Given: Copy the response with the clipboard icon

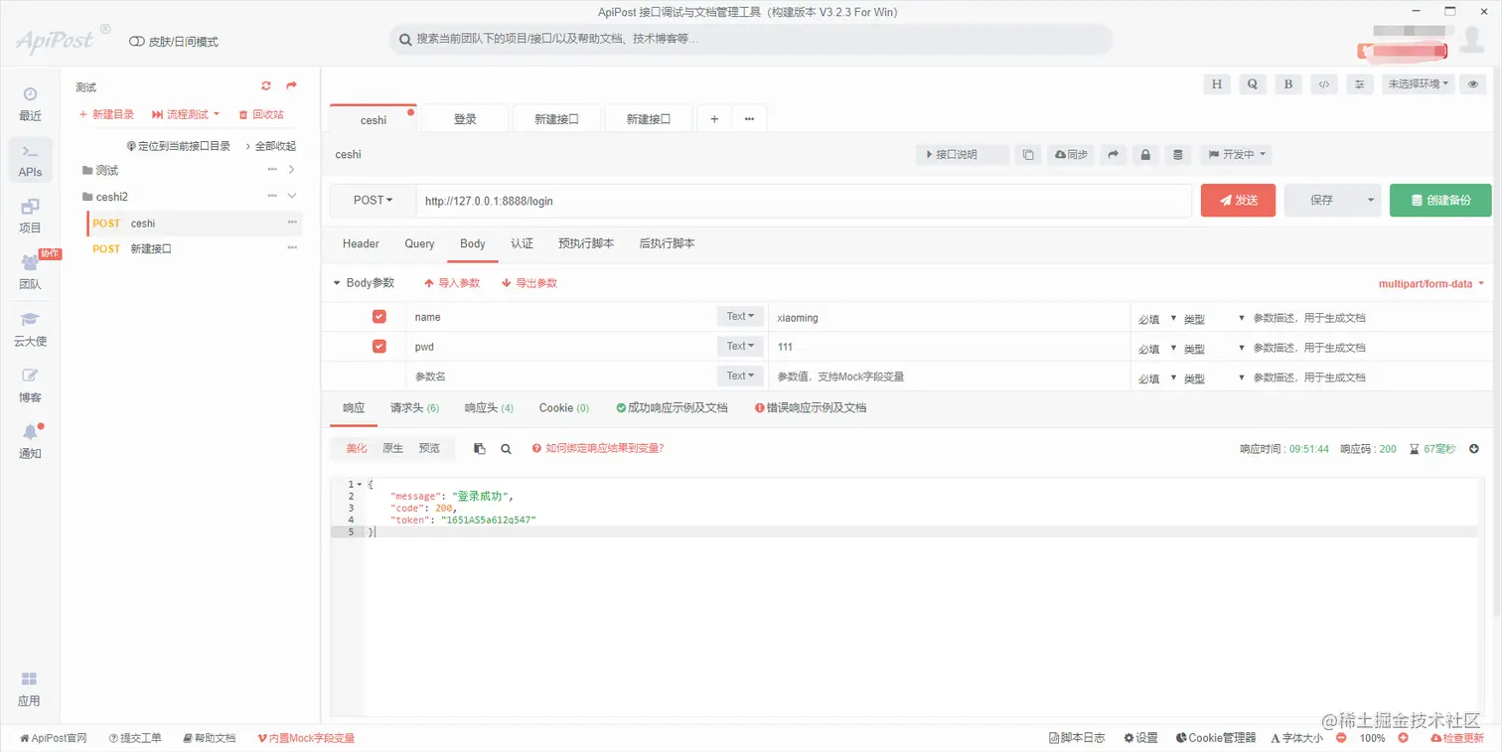Looking at the screenshot, I should 480,449.
